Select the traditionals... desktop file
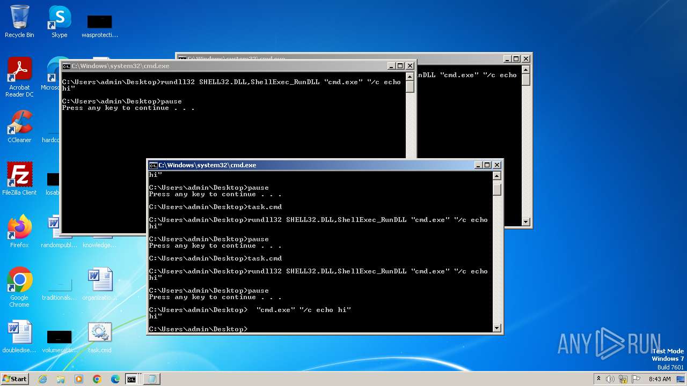 click(x=59, y=288)
